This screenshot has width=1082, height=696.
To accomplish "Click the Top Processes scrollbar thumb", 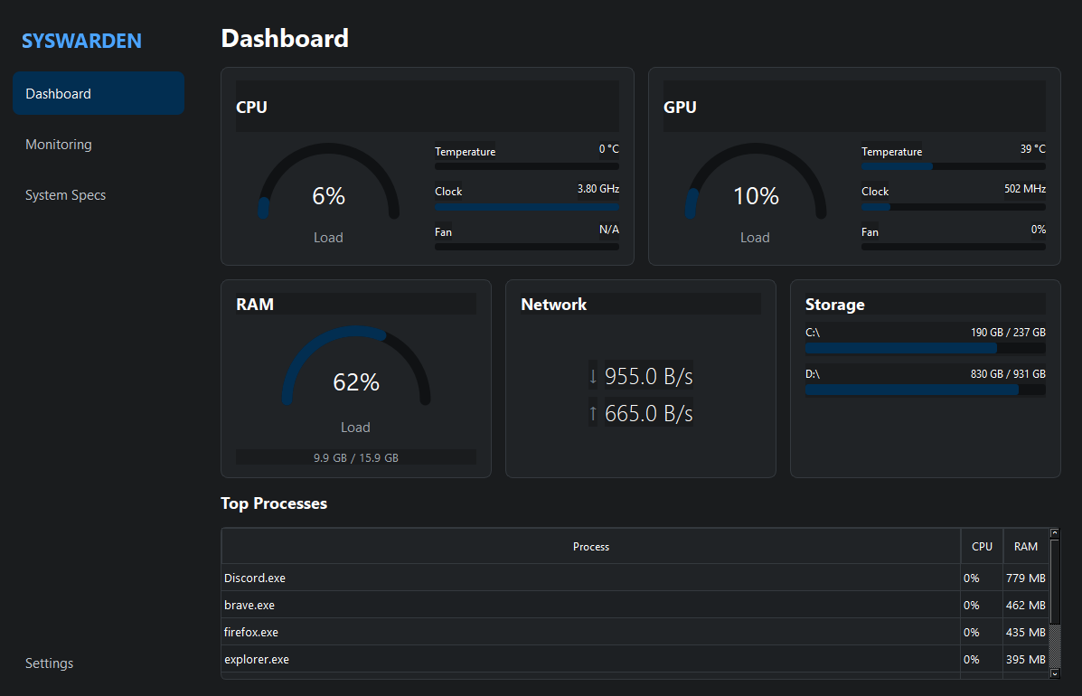I will tap(1054, 581).
